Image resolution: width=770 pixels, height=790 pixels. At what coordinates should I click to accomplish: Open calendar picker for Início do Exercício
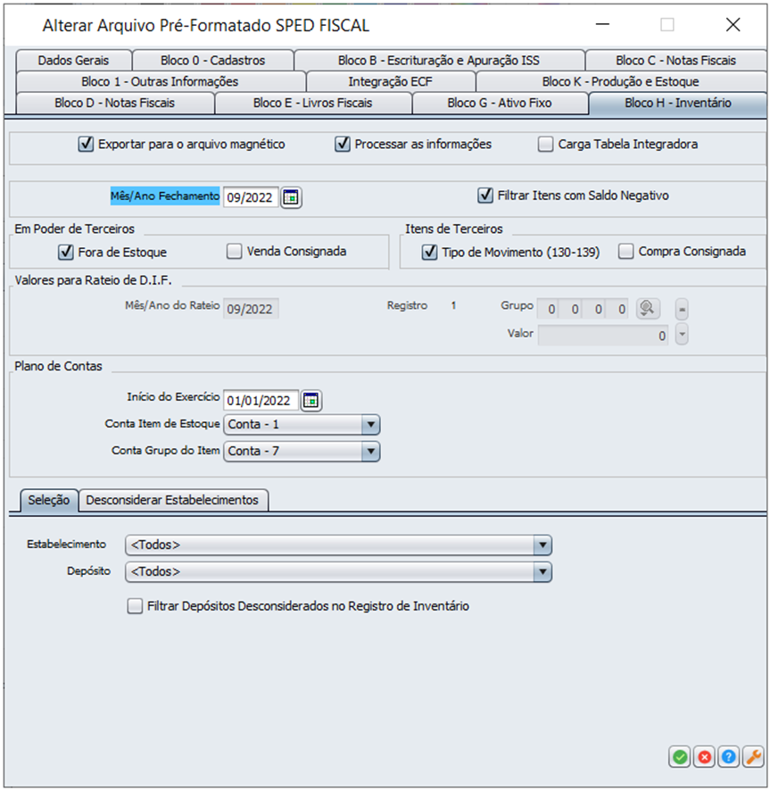[x=311, y=401]
